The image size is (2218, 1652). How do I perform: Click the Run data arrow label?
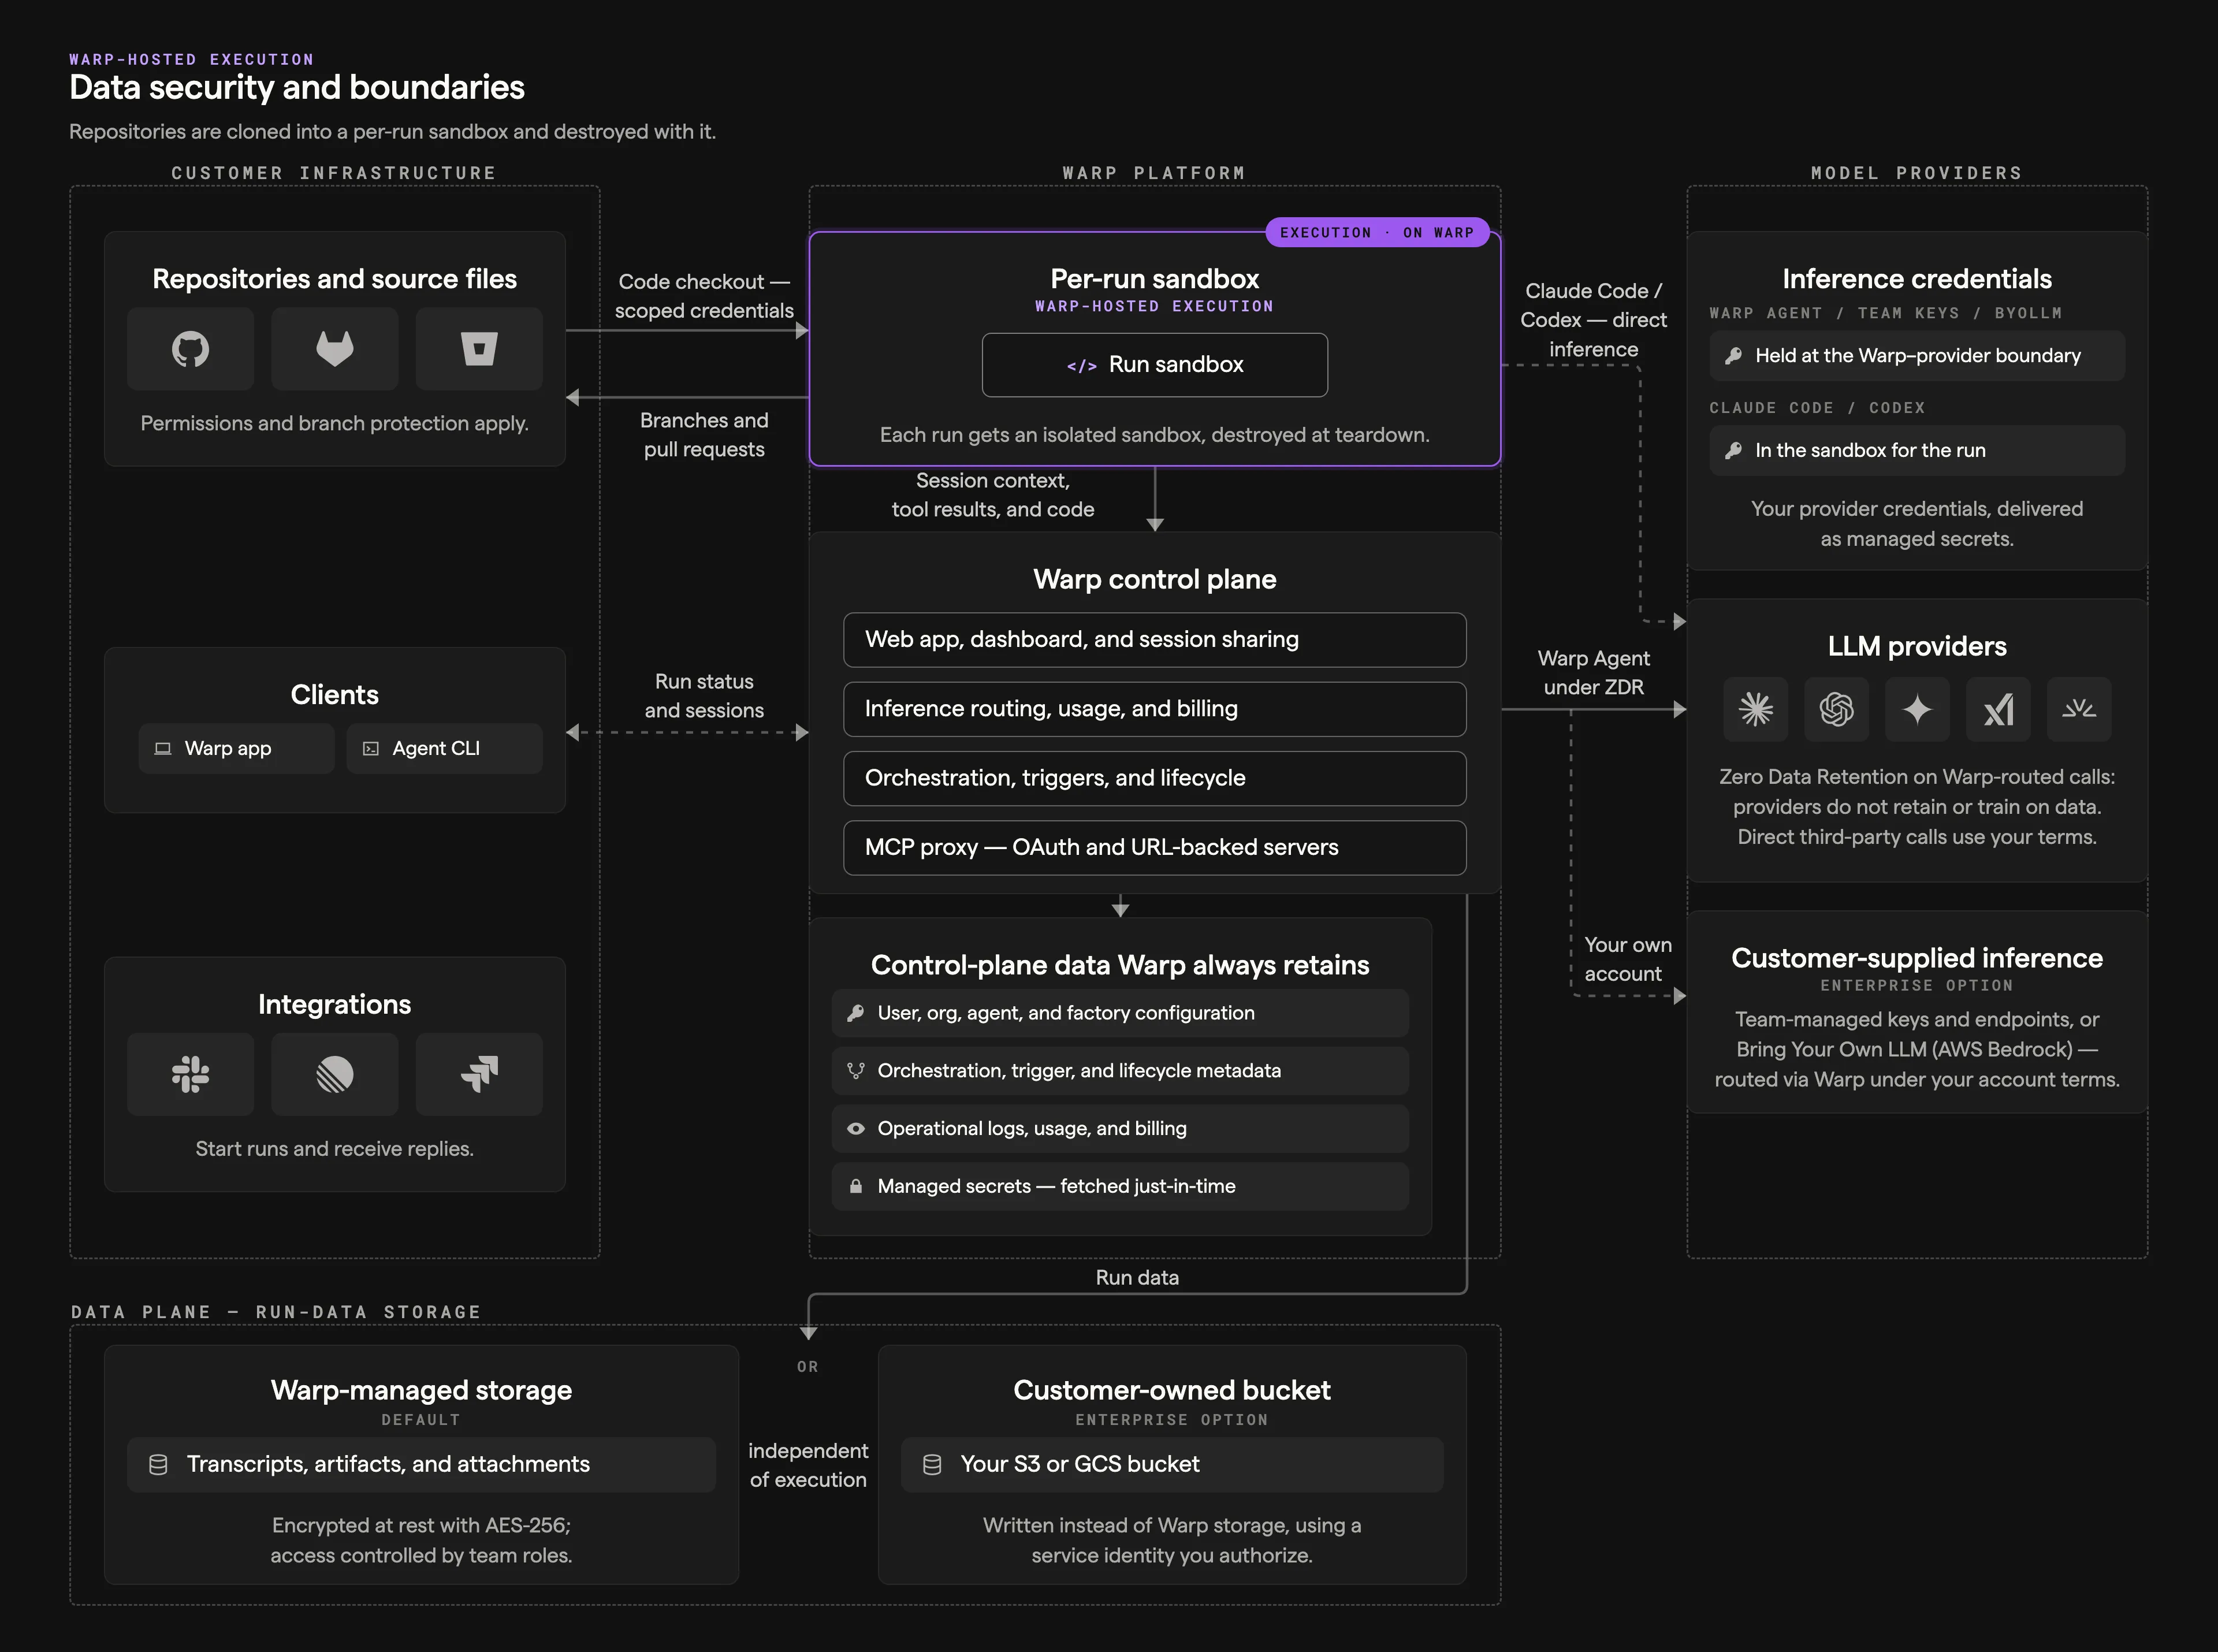pos(1137,1278)
